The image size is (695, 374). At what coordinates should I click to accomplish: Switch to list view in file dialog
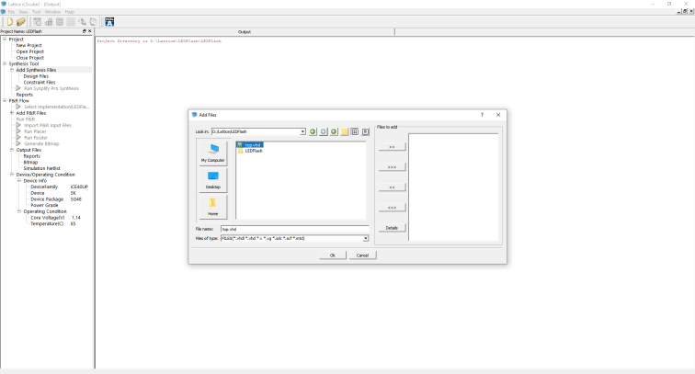[354, 131]
